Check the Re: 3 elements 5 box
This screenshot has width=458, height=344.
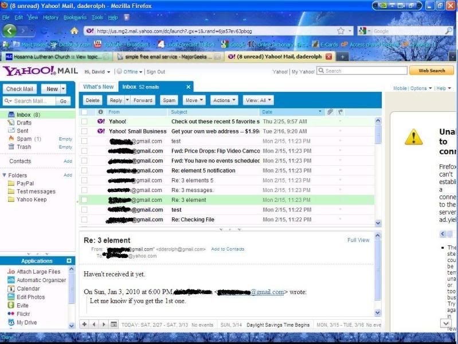pyautogui.click(x=84, y=181)
